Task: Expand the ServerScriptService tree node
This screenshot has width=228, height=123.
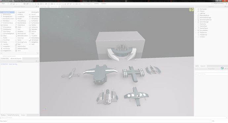Action: (x=196, y=20)
